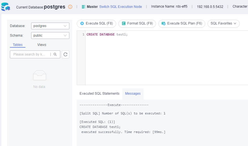Open the Executed SQL Statements tab
248x146 pixels.
point(99,94)
